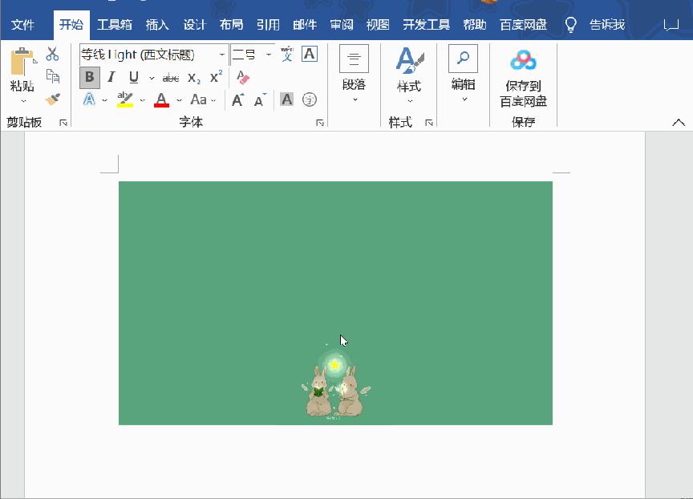Activate the Format Painter

click(x=53, y=98)
